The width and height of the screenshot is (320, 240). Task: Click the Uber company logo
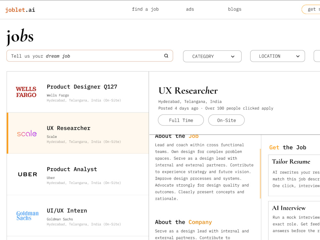28,174
